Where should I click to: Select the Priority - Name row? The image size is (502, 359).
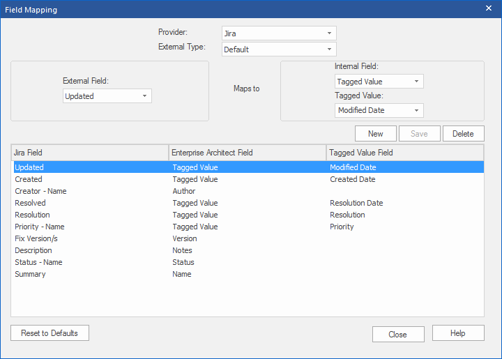click(x=249, y=227)
